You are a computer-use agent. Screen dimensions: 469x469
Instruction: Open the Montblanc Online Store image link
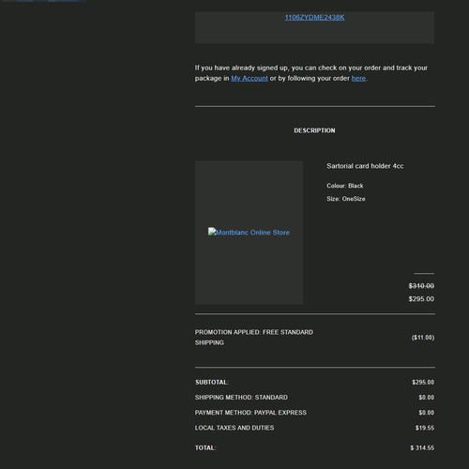click(249, 233)
